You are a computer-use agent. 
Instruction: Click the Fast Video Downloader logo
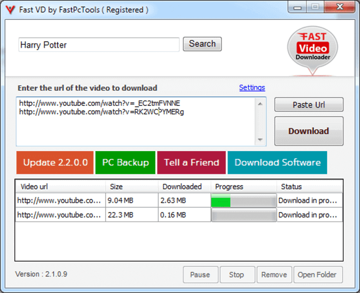tap(312, 50)
